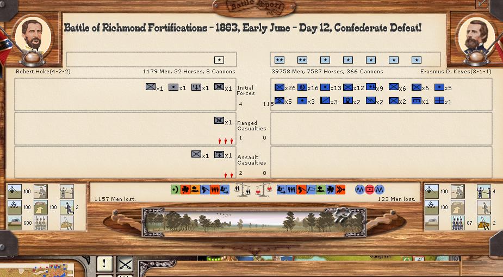Click the crossed sabers button
The image size is (503, 277).
125,264
